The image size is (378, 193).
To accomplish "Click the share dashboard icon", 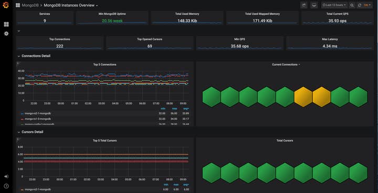I will pyautogui.click(x=304, y=5).
